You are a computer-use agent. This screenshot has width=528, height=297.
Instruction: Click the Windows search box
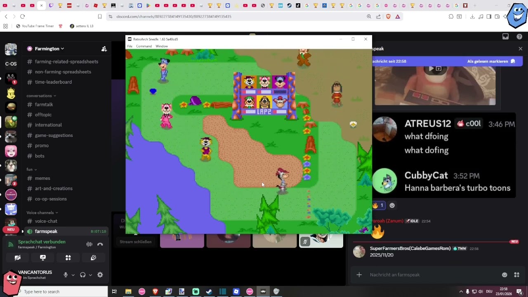pyautogui.click(x=61, y=292)
